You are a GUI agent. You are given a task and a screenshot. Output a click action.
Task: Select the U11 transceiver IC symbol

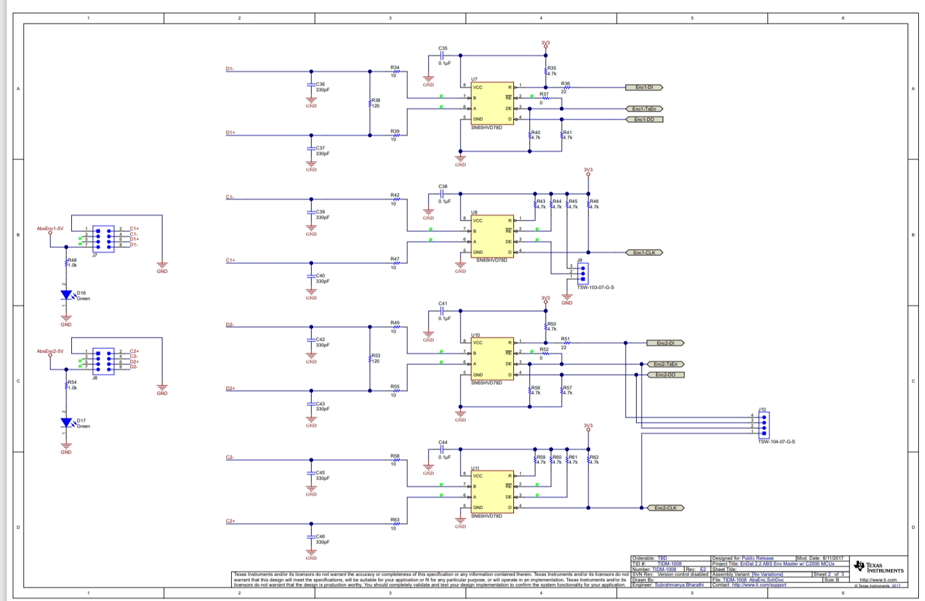point(492,492)
